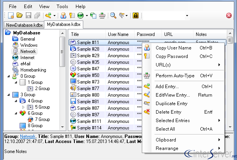Click Perform Auto-Type toolbar icon

click(102, 15)
